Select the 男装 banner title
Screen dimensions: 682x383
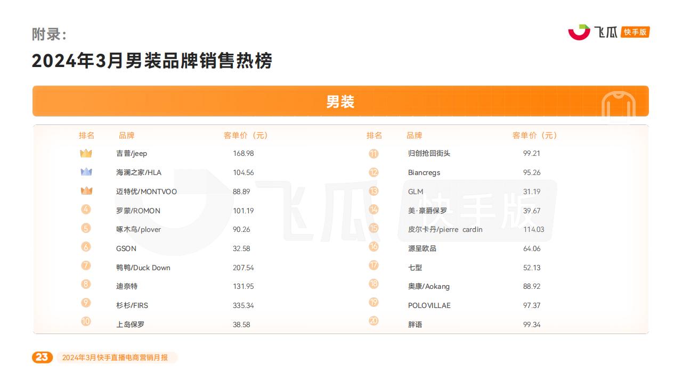pyautogui.click(x=340, y=102)
